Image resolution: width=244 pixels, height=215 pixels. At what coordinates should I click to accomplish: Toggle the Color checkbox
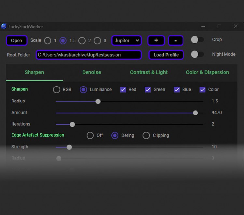(202, 89)
